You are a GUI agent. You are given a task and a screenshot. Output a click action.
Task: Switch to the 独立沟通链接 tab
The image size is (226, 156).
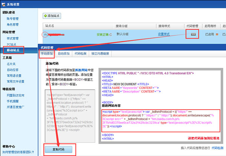click(100, 54)
